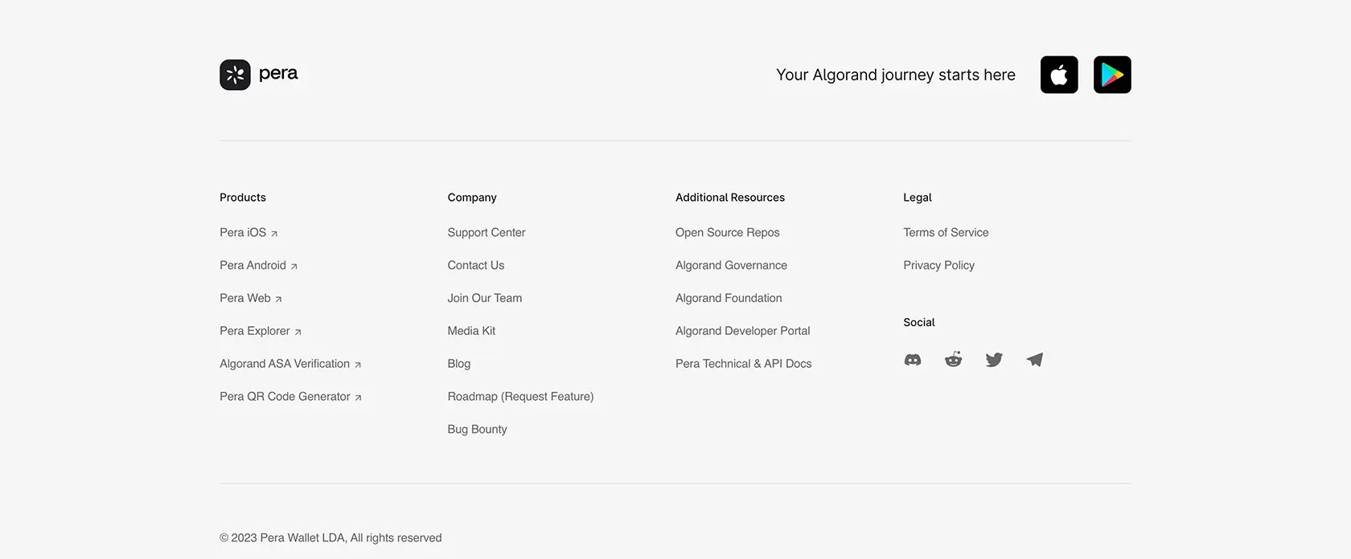Open Pera QR Code Generator
Image resolution: width=1351 pixels, height=559 pixels.
tap(290, 397)
